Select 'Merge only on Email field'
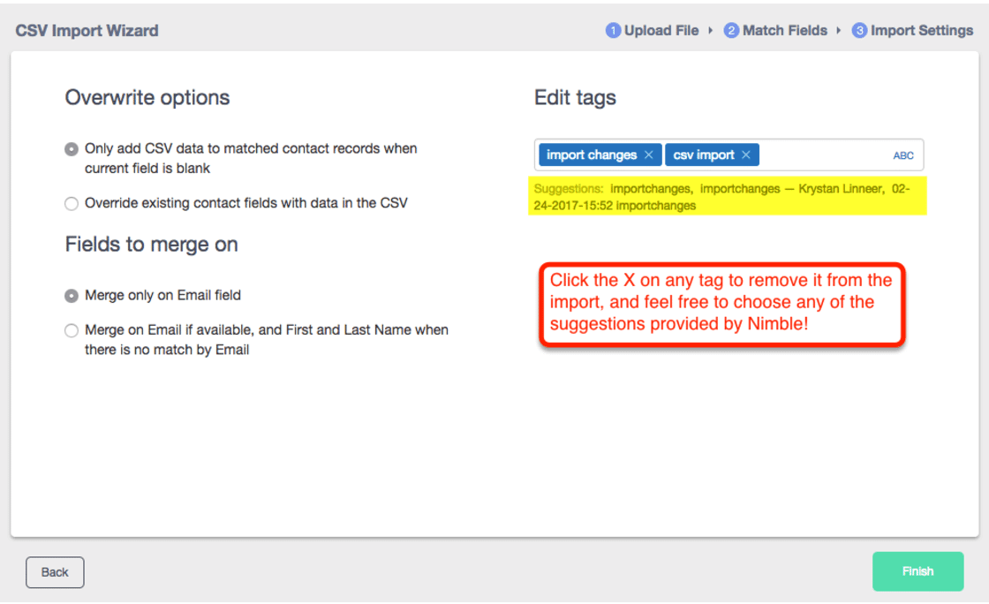This screenshot has height=604, width=989. pos(72,296)
